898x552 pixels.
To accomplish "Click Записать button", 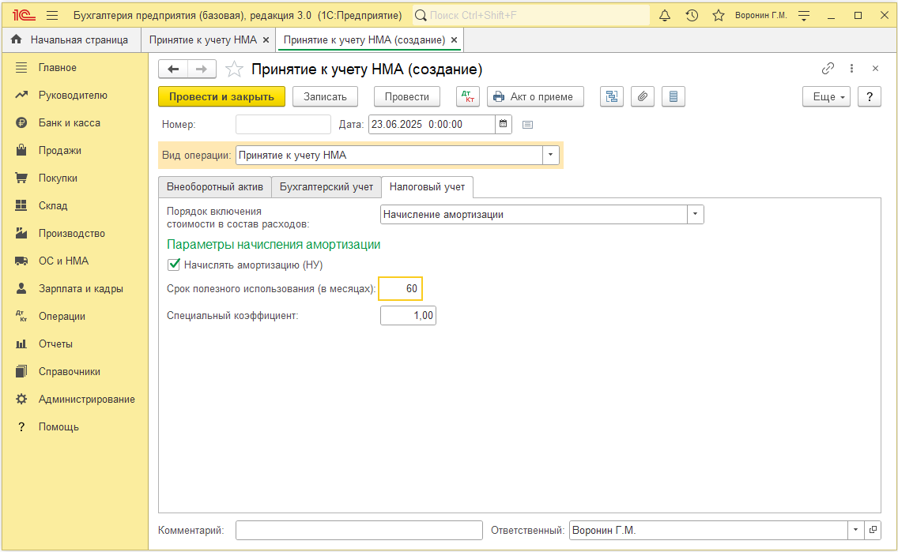I will click(x=326, y=96).
